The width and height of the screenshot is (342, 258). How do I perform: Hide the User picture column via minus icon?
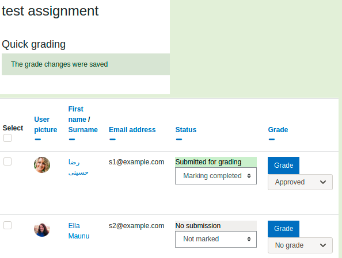(x=38, y=139)
